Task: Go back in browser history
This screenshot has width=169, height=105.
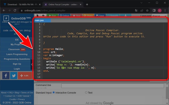Action: tap(4, 10)
